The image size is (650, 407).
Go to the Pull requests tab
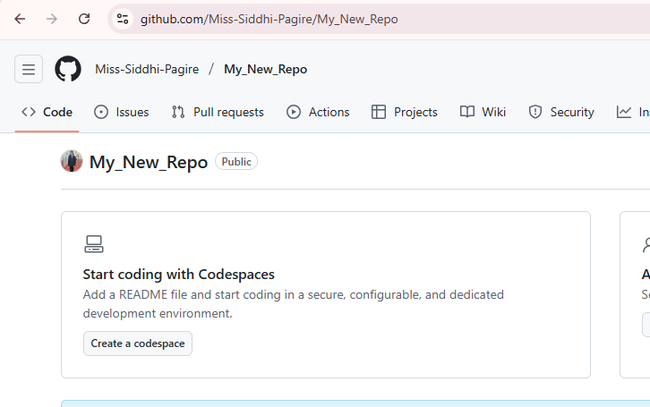[217, 112]
